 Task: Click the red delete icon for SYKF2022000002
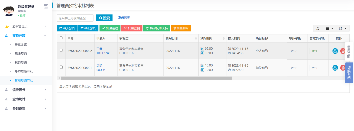tap(343, 51)
